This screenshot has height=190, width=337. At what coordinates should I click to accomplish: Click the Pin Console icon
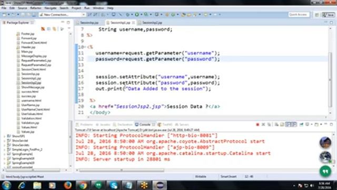click(301, 125)
